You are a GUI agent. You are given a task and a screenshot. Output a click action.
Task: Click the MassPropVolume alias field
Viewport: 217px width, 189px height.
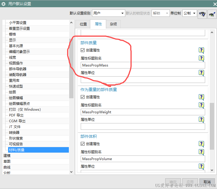[143, 159]
